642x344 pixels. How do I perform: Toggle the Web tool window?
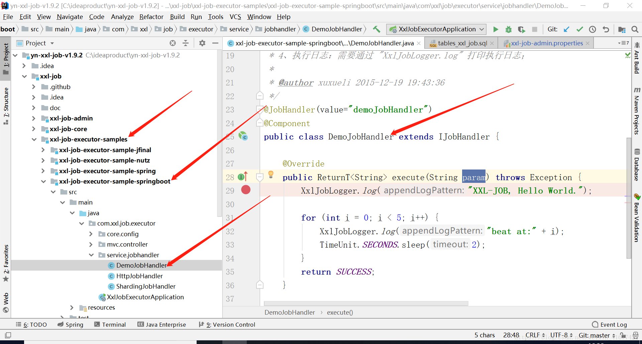(x=6, y=303)
